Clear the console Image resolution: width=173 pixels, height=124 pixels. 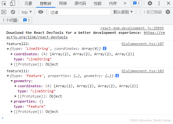pos(13,12)
